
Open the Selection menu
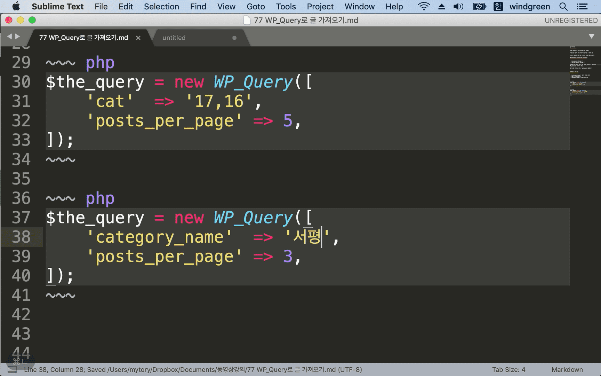click(161, 7)
